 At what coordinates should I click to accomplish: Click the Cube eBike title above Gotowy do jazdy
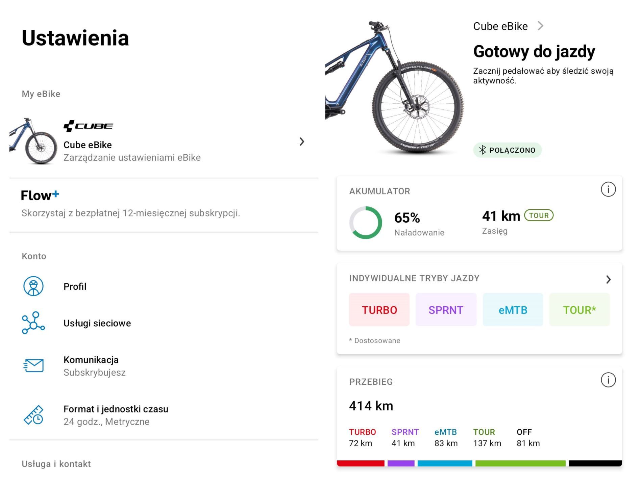[x=500, y=26]
